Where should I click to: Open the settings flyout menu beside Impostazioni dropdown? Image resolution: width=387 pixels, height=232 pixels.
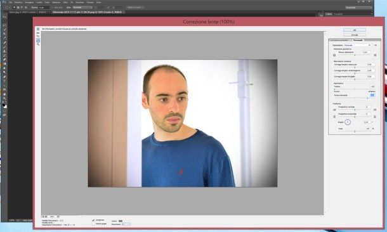376,45
